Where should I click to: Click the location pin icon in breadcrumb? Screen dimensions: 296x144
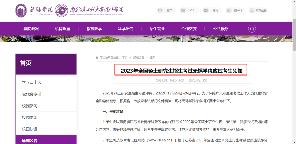point(97,57)
